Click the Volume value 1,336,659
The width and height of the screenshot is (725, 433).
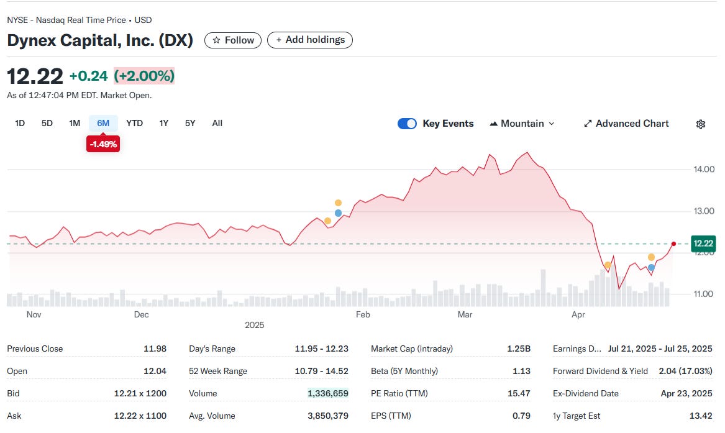click(x=328, y=394)
